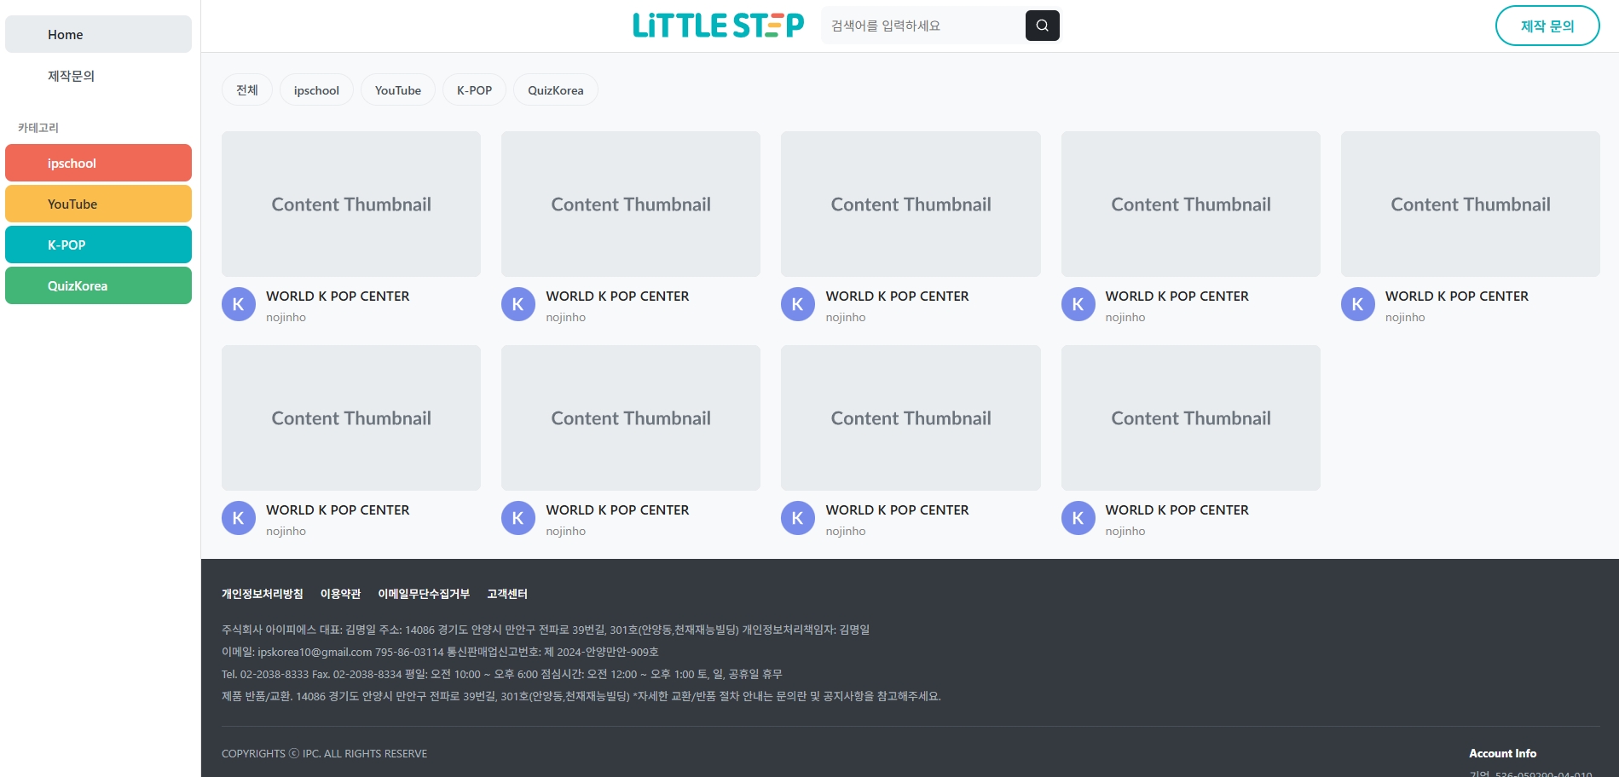Go to Home in the sidebar
1619x777 pixels.
point(98,35)
